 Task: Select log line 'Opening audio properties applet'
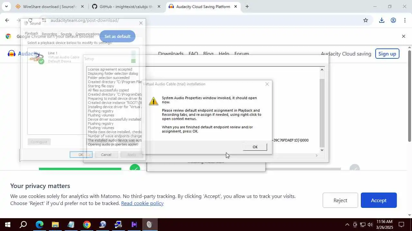113,144
